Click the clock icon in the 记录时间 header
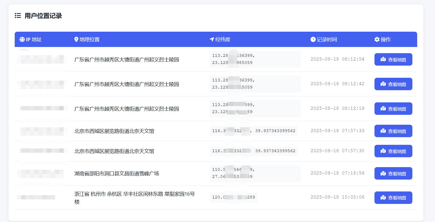 click(313, 39)
